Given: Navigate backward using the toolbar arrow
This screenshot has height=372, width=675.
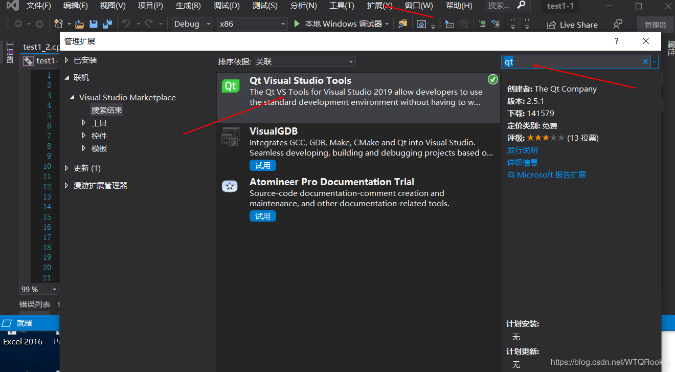Looking at the screenshot, I should pos(18,24).
